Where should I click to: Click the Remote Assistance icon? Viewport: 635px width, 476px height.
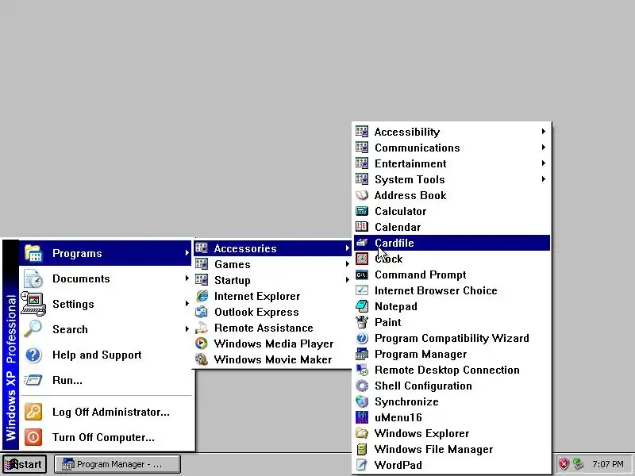pos(202,328)
